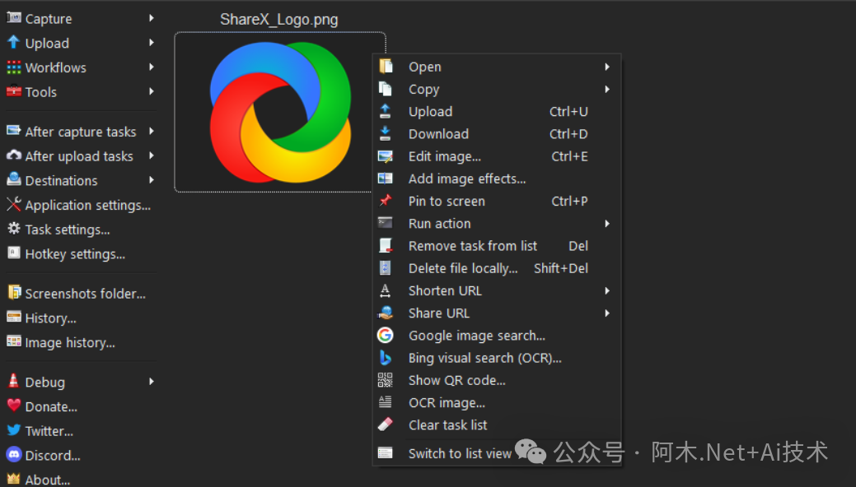Open Screenshots folder... label

pos(85,294)
